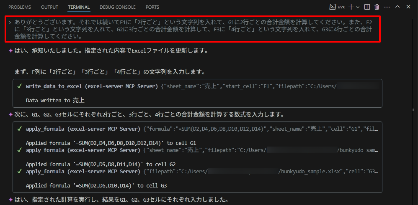
Task: Click 'Applied formula' result for cell G1
Action: click(111, 143)
